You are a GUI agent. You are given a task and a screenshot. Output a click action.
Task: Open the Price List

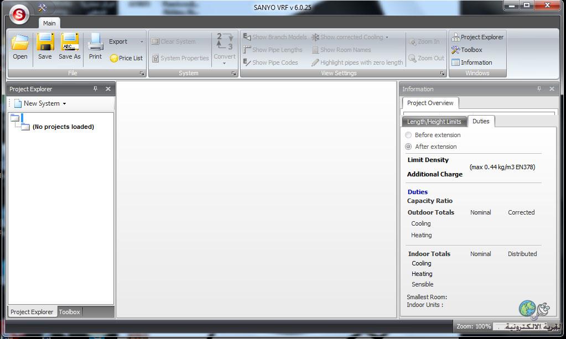coord(126,58)
